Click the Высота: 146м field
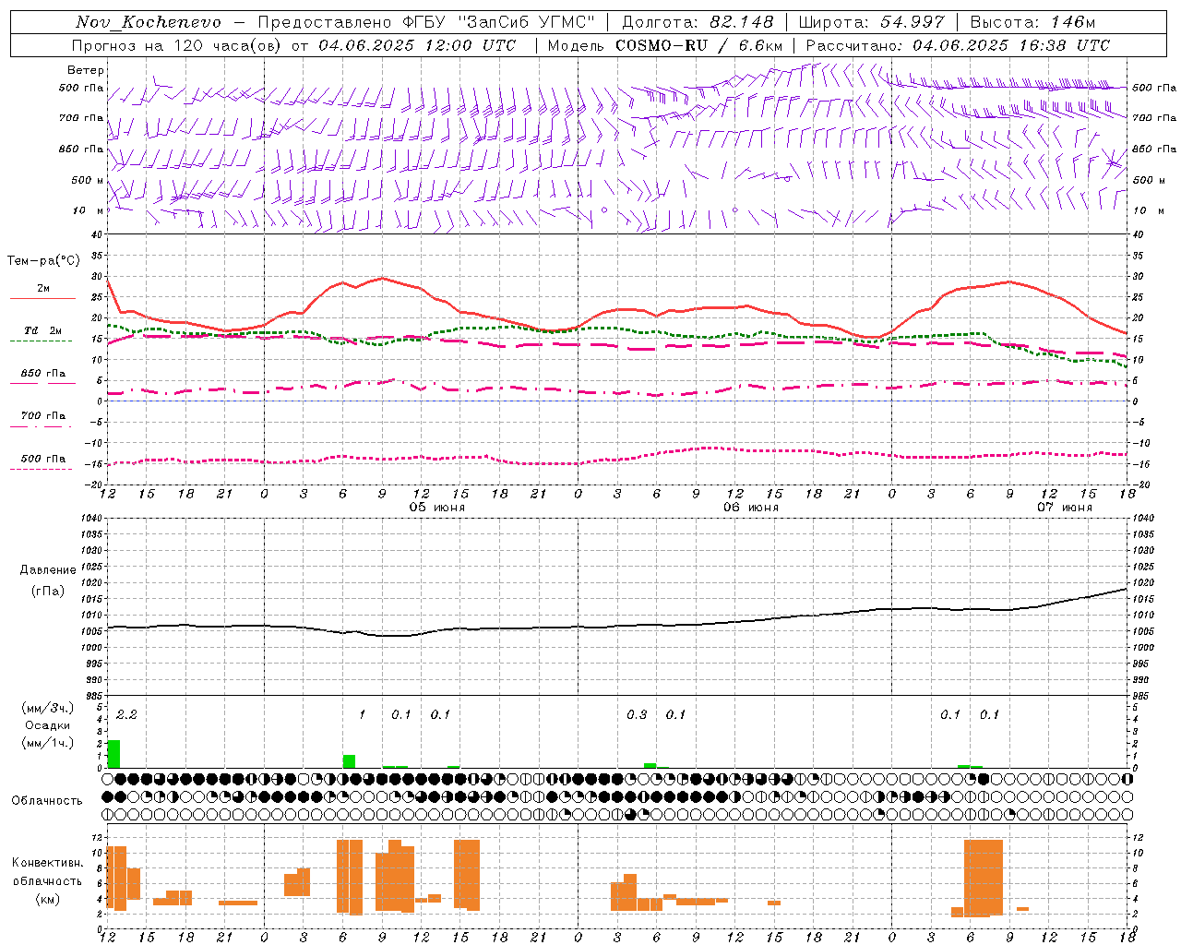1181x945 pixels. point(1032,22)
